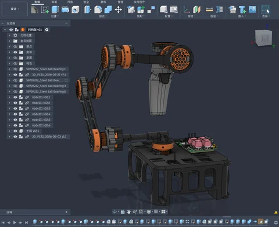The image size is (279, 227).
Task: Switch to the first Solid ribbon tab
Action: click(37, 2)
